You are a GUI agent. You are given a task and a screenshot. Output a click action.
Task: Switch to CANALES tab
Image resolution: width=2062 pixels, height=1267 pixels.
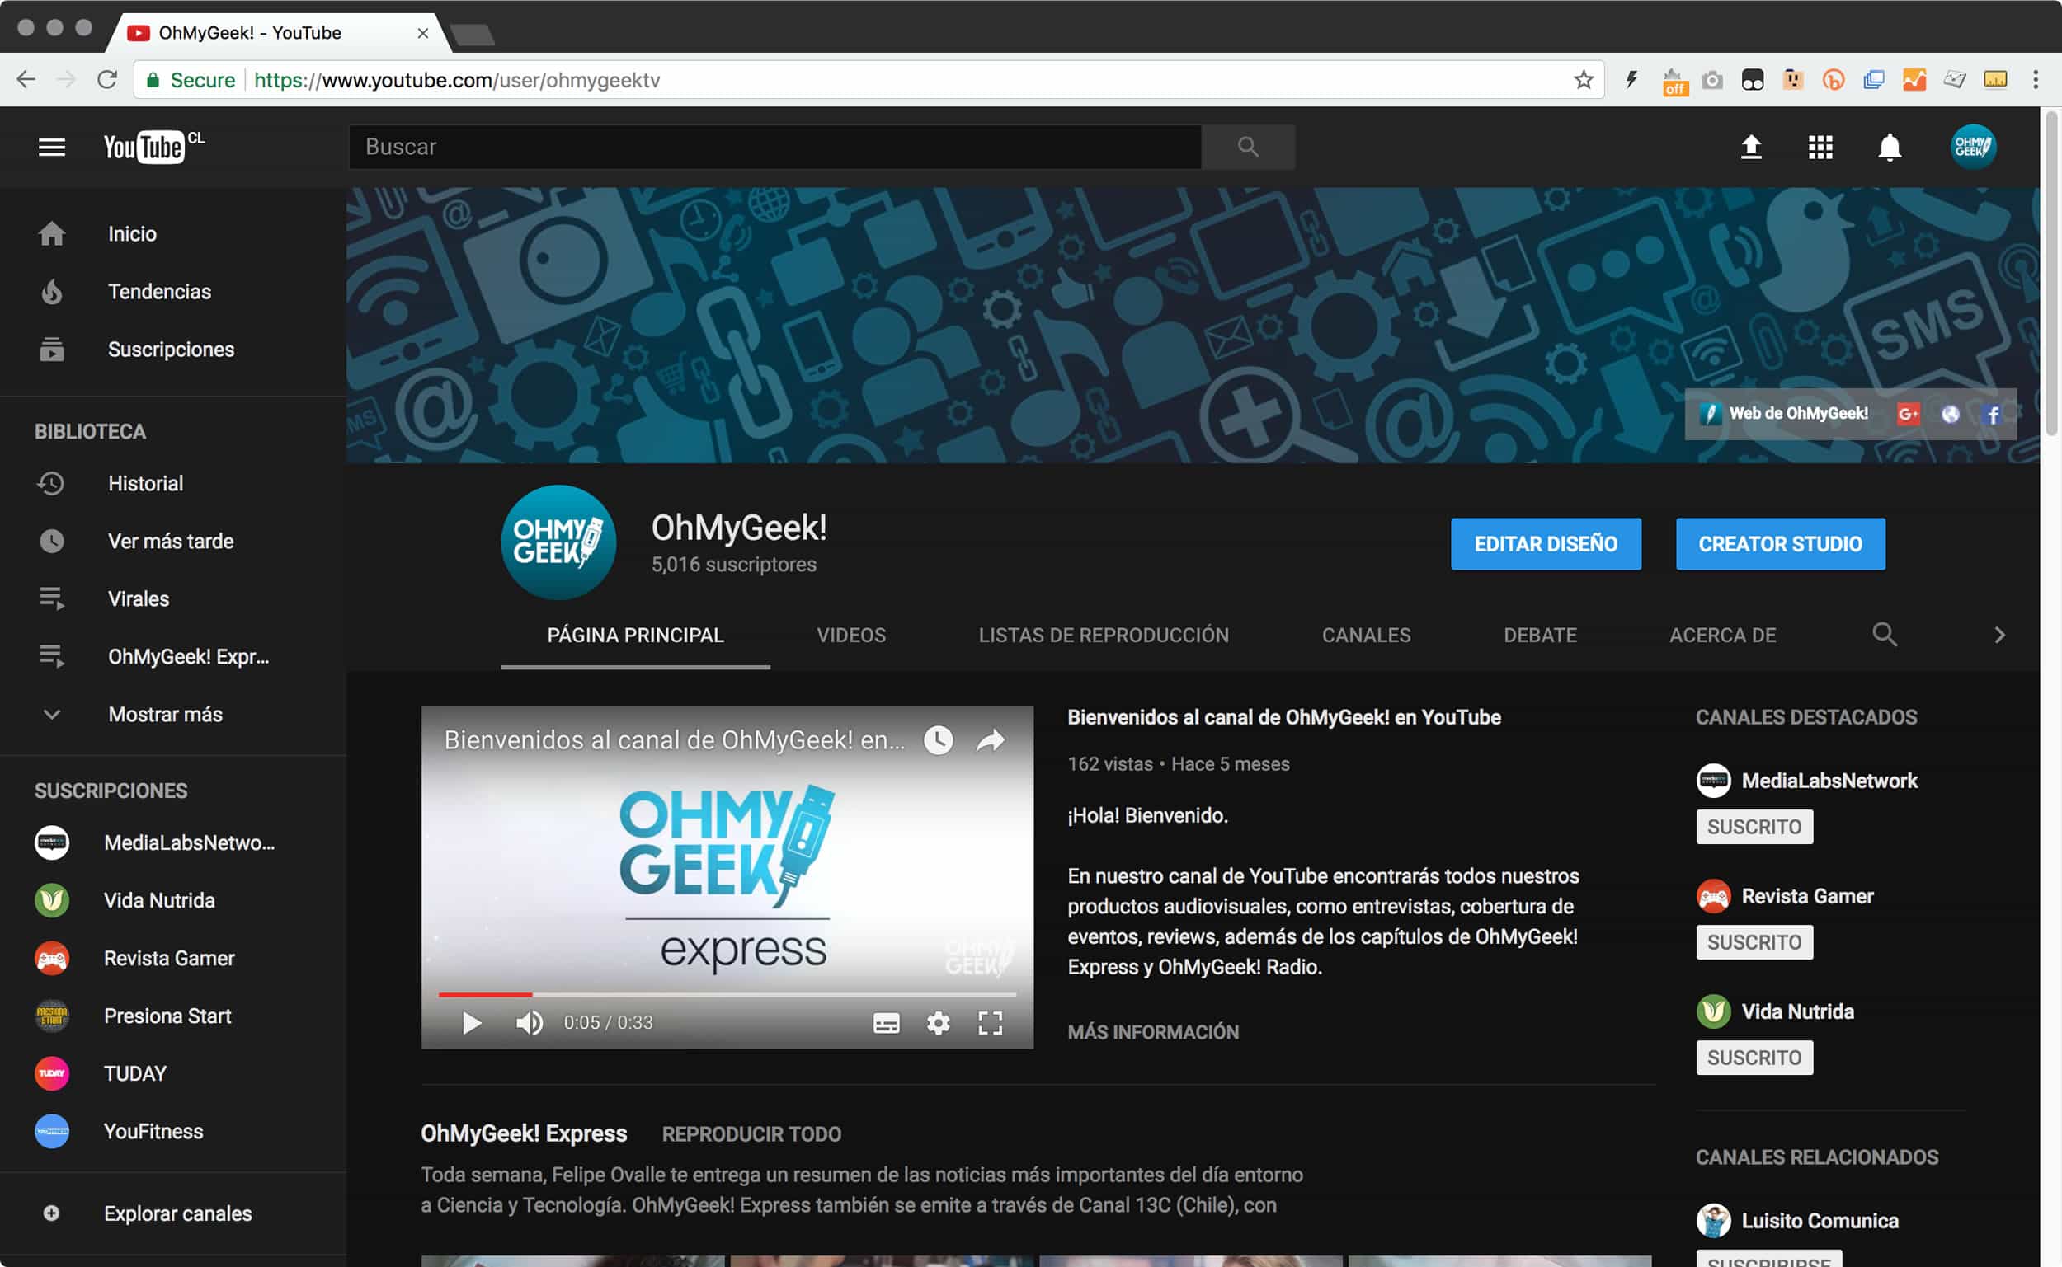coord(1367,636)
